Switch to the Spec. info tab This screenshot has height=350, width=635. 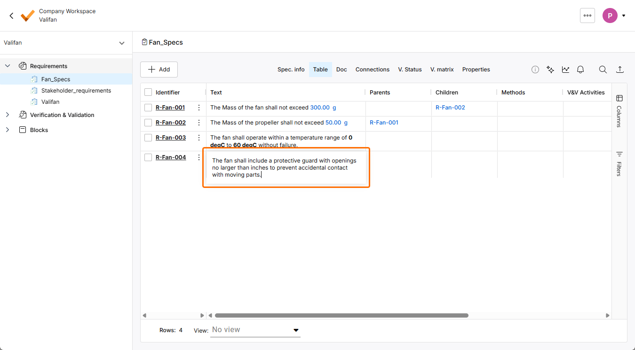pyautogui.click(x=291, y=70)
